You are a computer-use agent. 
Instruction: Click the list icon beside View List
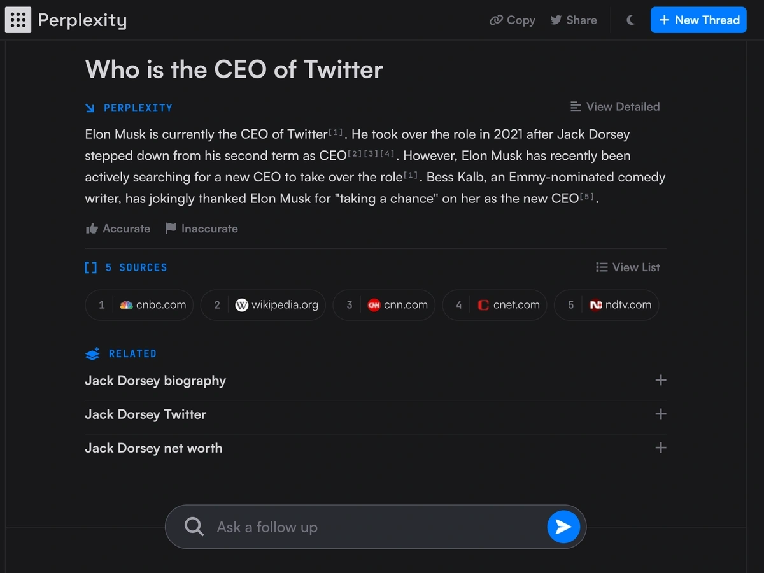(602, 267)
